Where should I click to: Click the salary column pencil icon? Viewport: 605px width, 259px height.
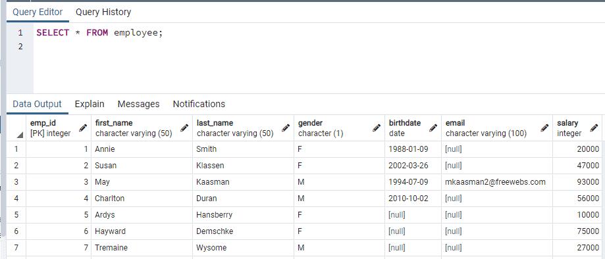594,128
